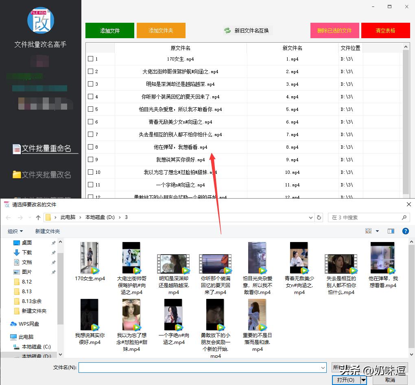
Task: Click the 清空表格 button
Action: 385,30
